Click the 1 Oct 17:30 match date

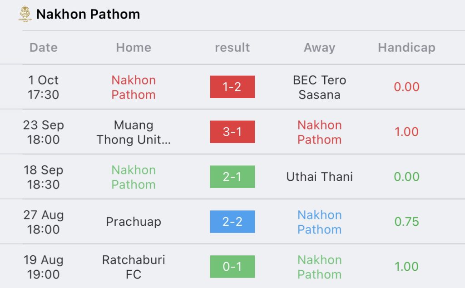click(43, 87)
